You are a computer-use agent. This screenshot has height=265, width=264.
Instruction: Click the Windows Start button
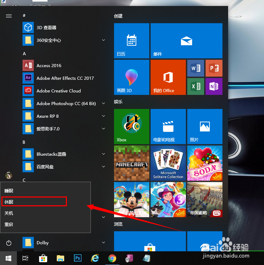tap(8, 258)
